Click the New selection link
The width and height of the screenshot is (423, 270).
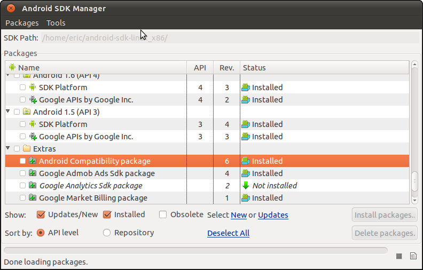(239, 215)
